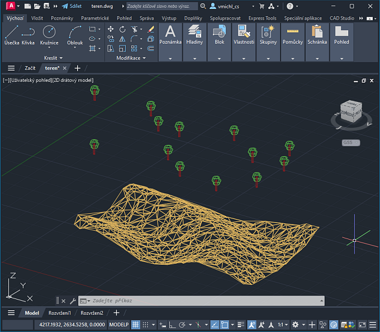Toggle MODELP model space button
The image size is (380, 332).
tap(118, 325)
